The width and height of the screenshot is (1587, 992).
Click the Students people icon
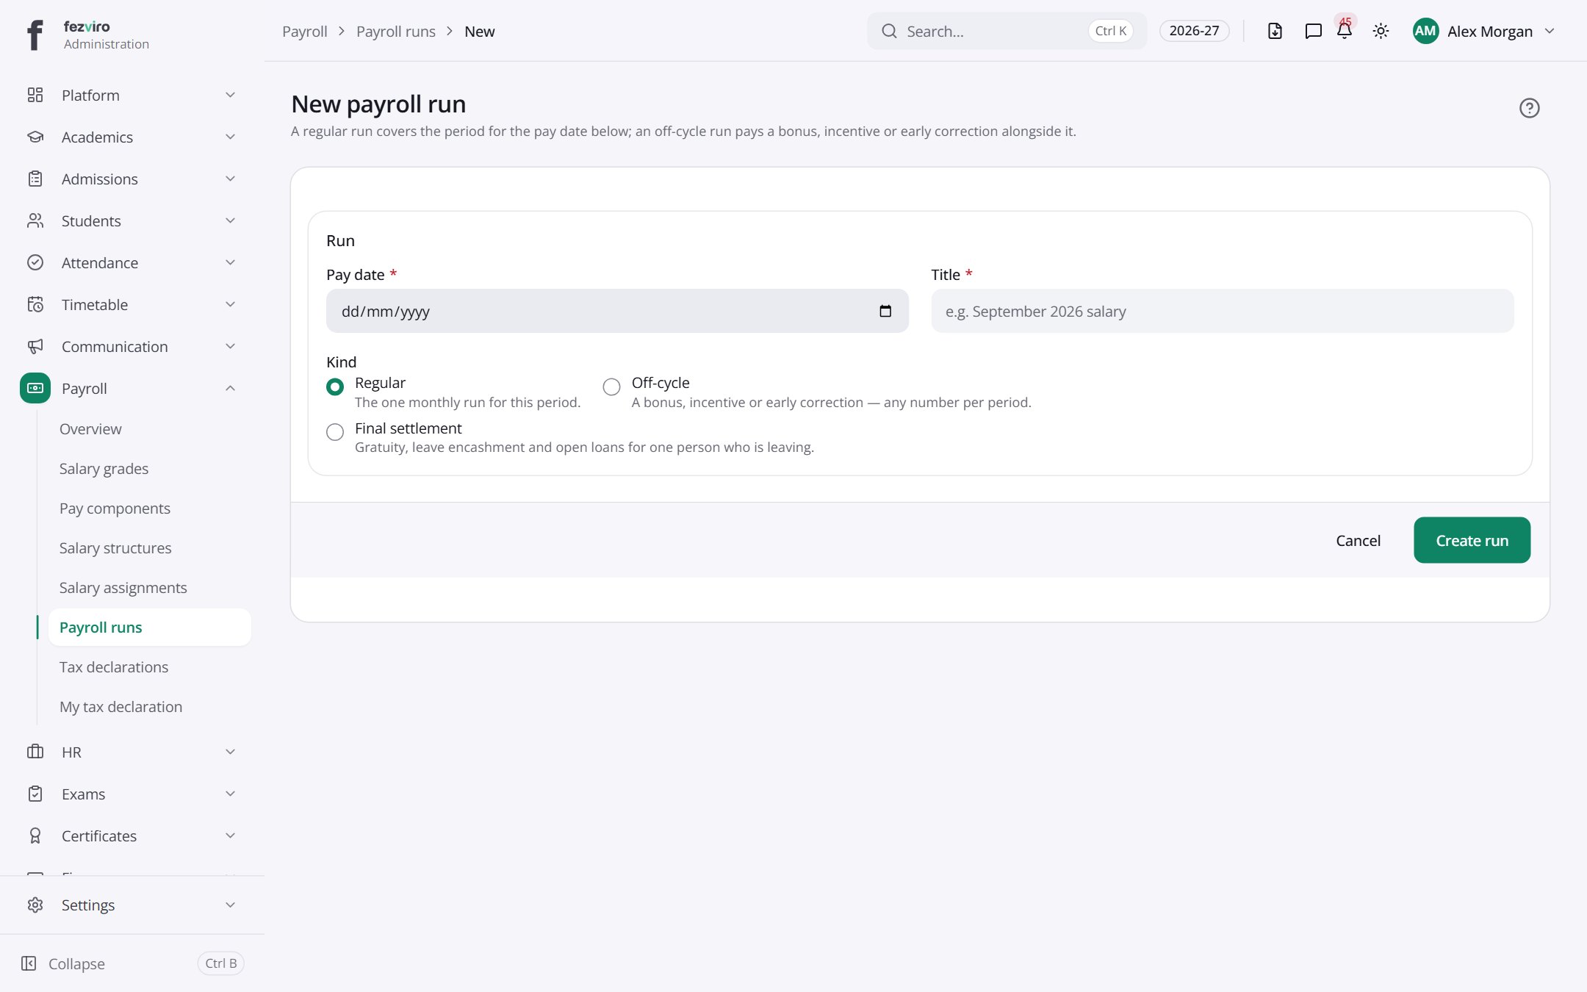tap(35, 220)
